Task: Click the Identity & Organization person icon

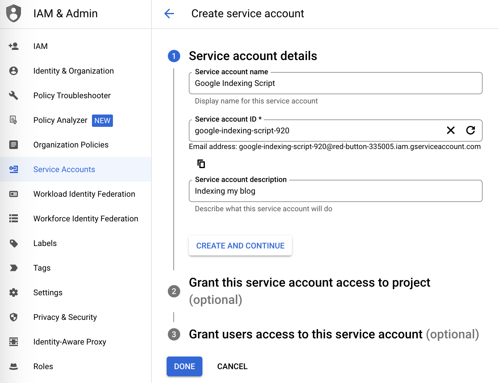Action: coord(14,71)
